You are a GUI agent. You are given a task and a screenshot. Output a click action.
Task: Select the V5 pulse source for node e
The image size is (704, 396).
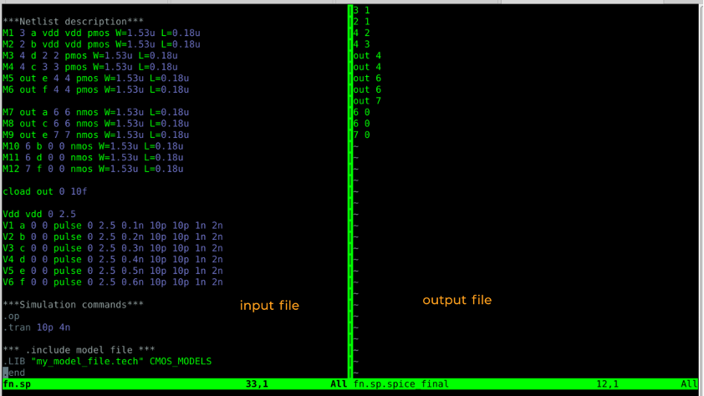coord(113,271)
